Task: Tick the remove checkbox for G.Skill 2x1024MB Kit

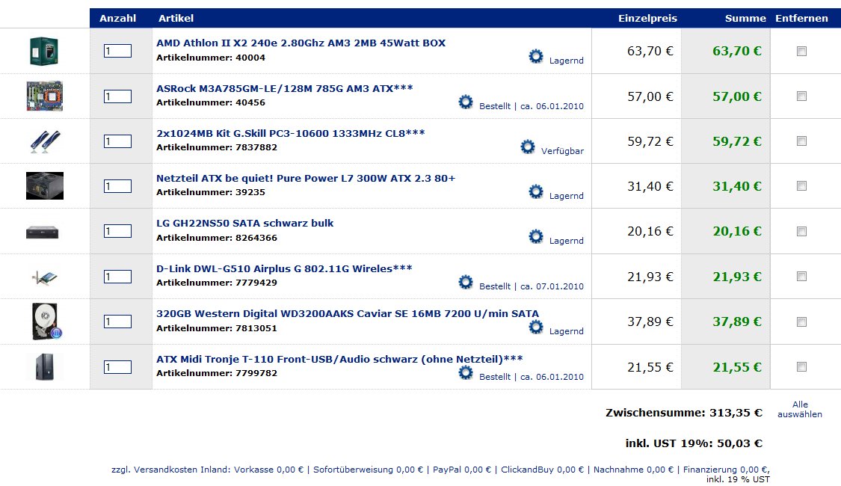Action: 802,141
